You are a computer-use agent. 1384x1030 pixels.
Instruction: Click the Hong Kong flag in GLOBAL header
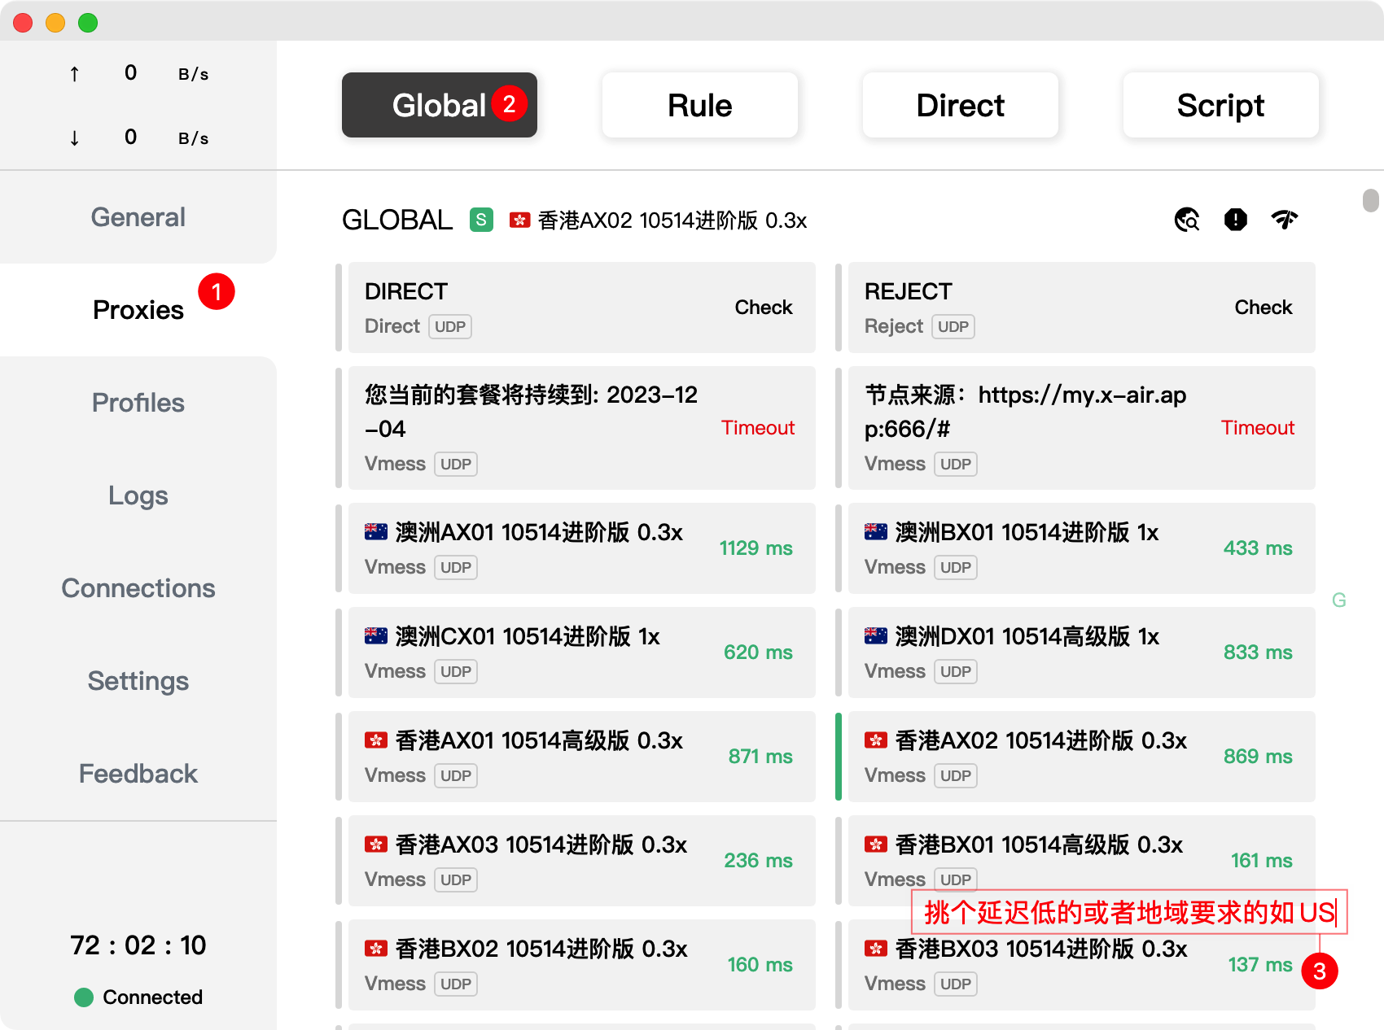519,220
